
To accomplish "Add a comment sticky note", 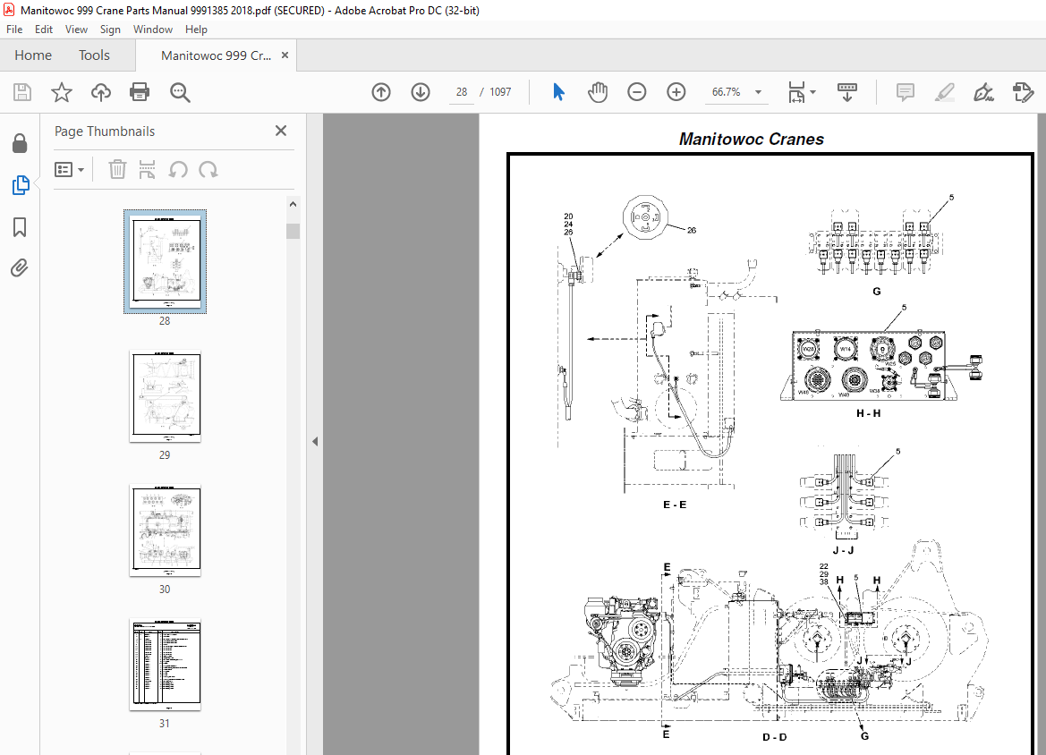I will coord(906,92).
